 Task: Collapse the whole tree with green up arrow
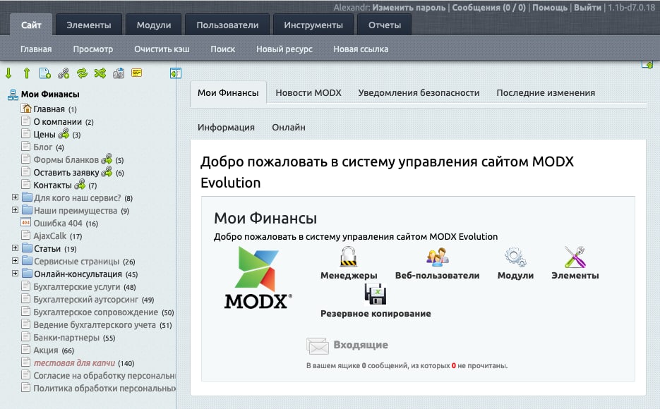click(x=27, y=73)
